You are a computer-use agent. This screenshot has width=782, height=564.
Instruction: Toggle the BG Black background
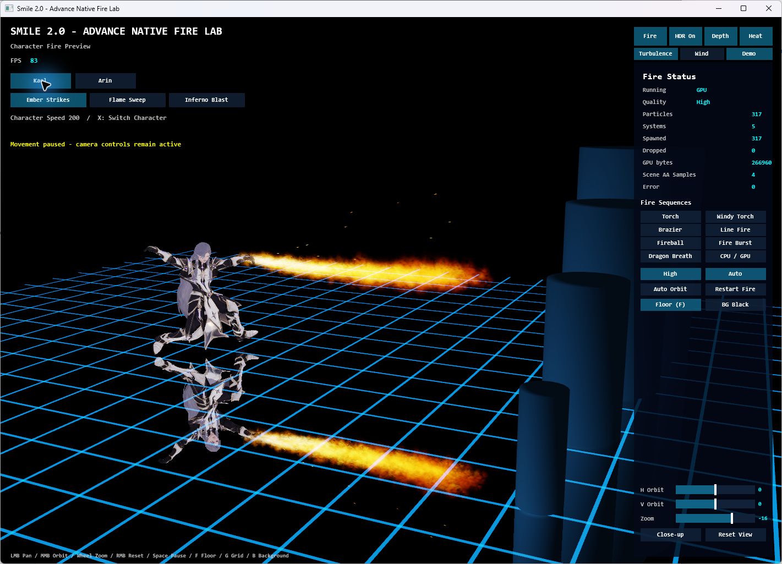click(x=735, y=305)
